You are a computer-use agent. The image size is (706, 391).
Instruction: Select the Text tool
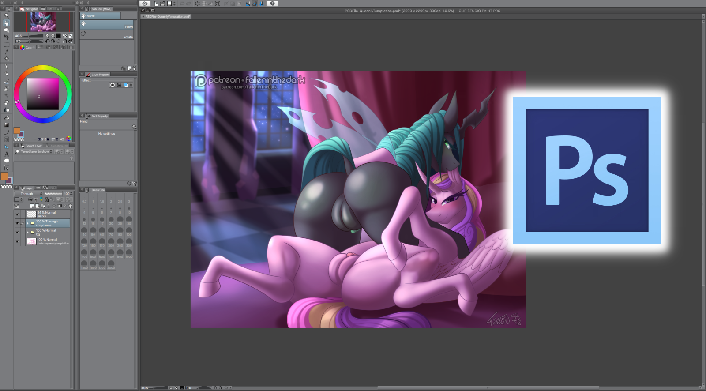[6, 154]
